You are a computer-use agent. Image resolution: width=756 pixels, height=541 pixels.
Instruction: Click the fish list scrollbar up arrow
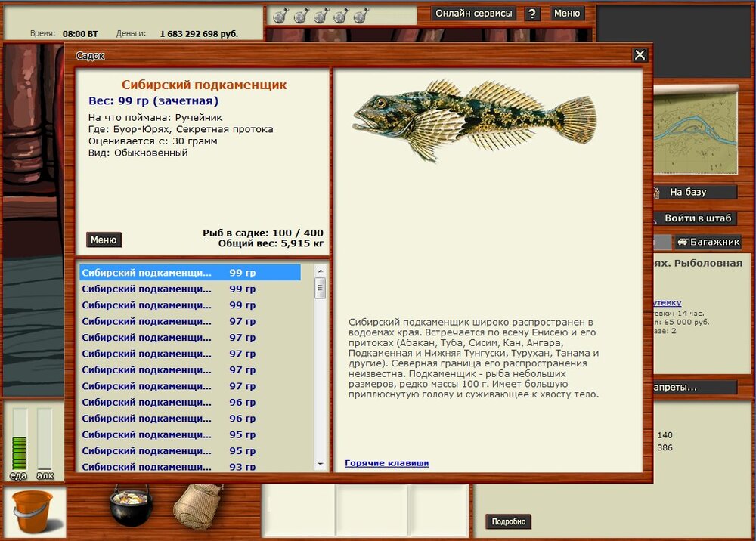point(320,270)
